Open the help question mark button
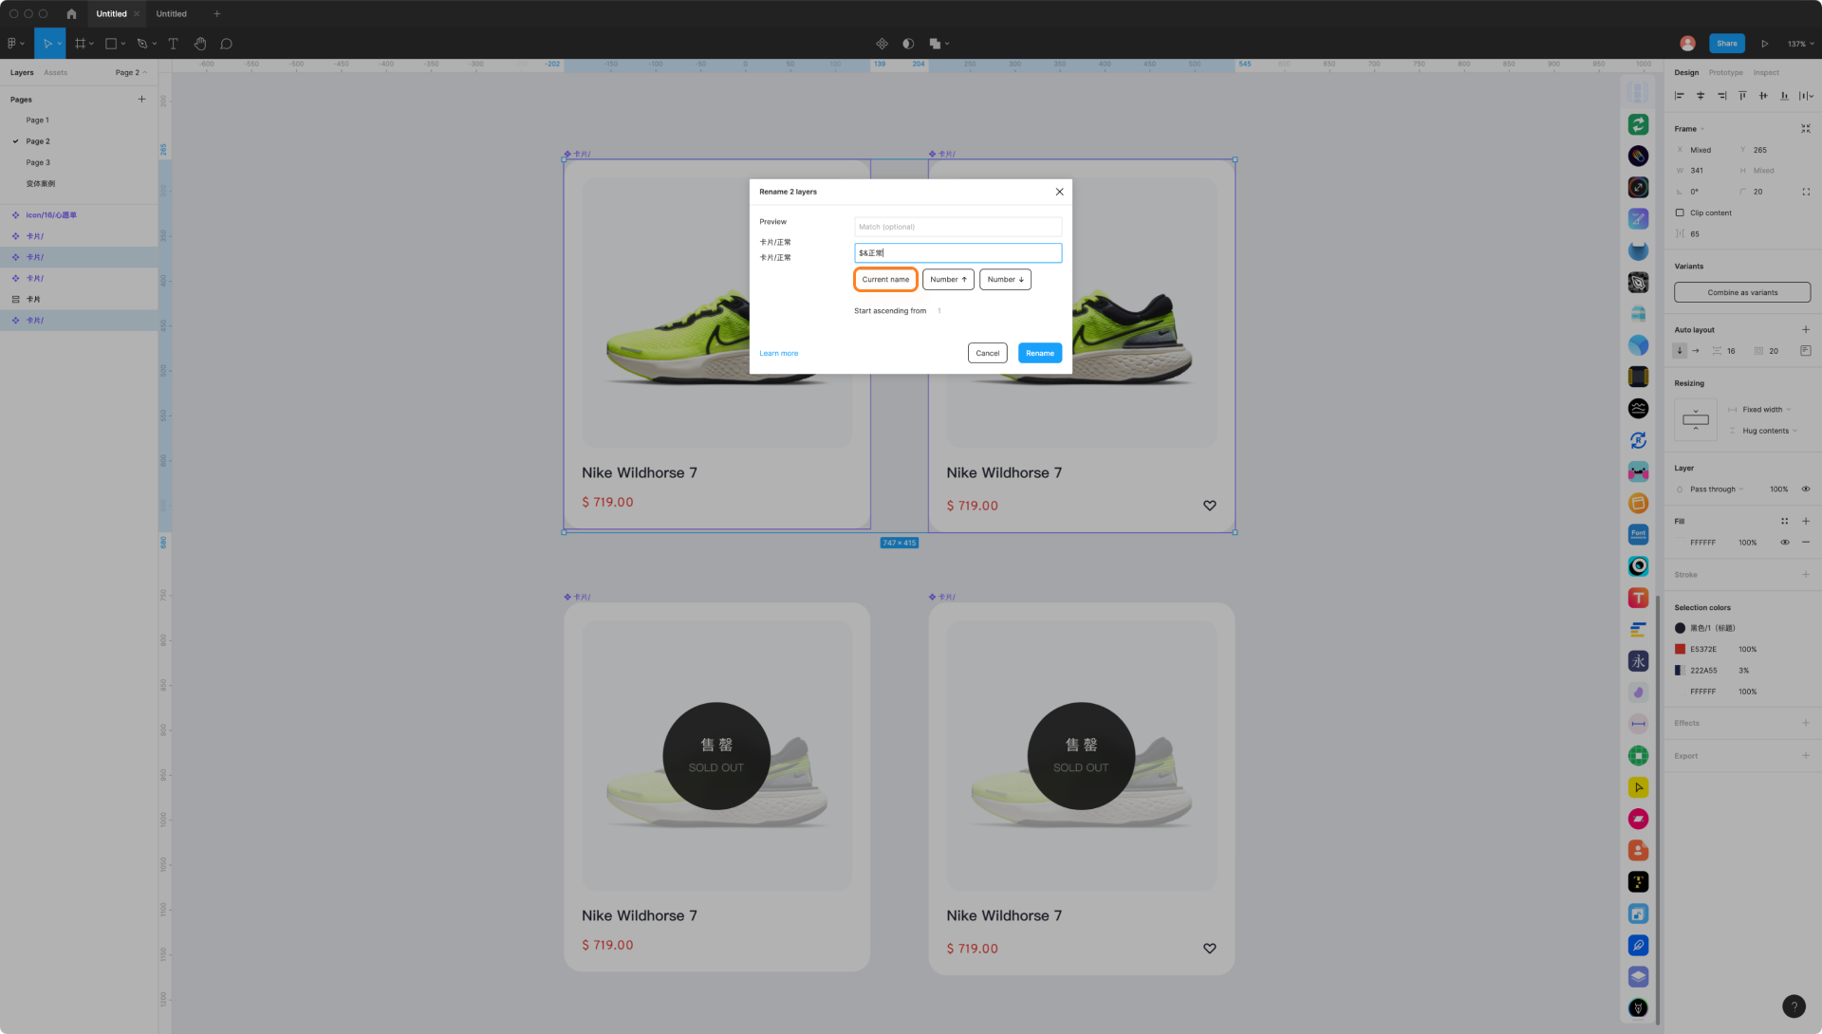 [1793, 1006]
